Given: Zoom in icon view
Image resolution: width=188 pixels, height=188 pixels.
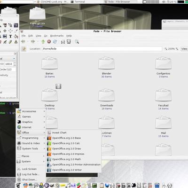Looking at the screenshot, I should 177,49.
